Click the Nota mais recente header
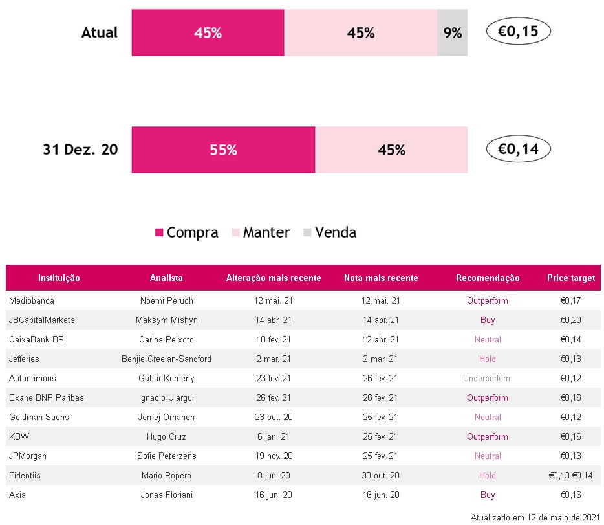The width and height of the screenshot is (604, 525). 381,278
